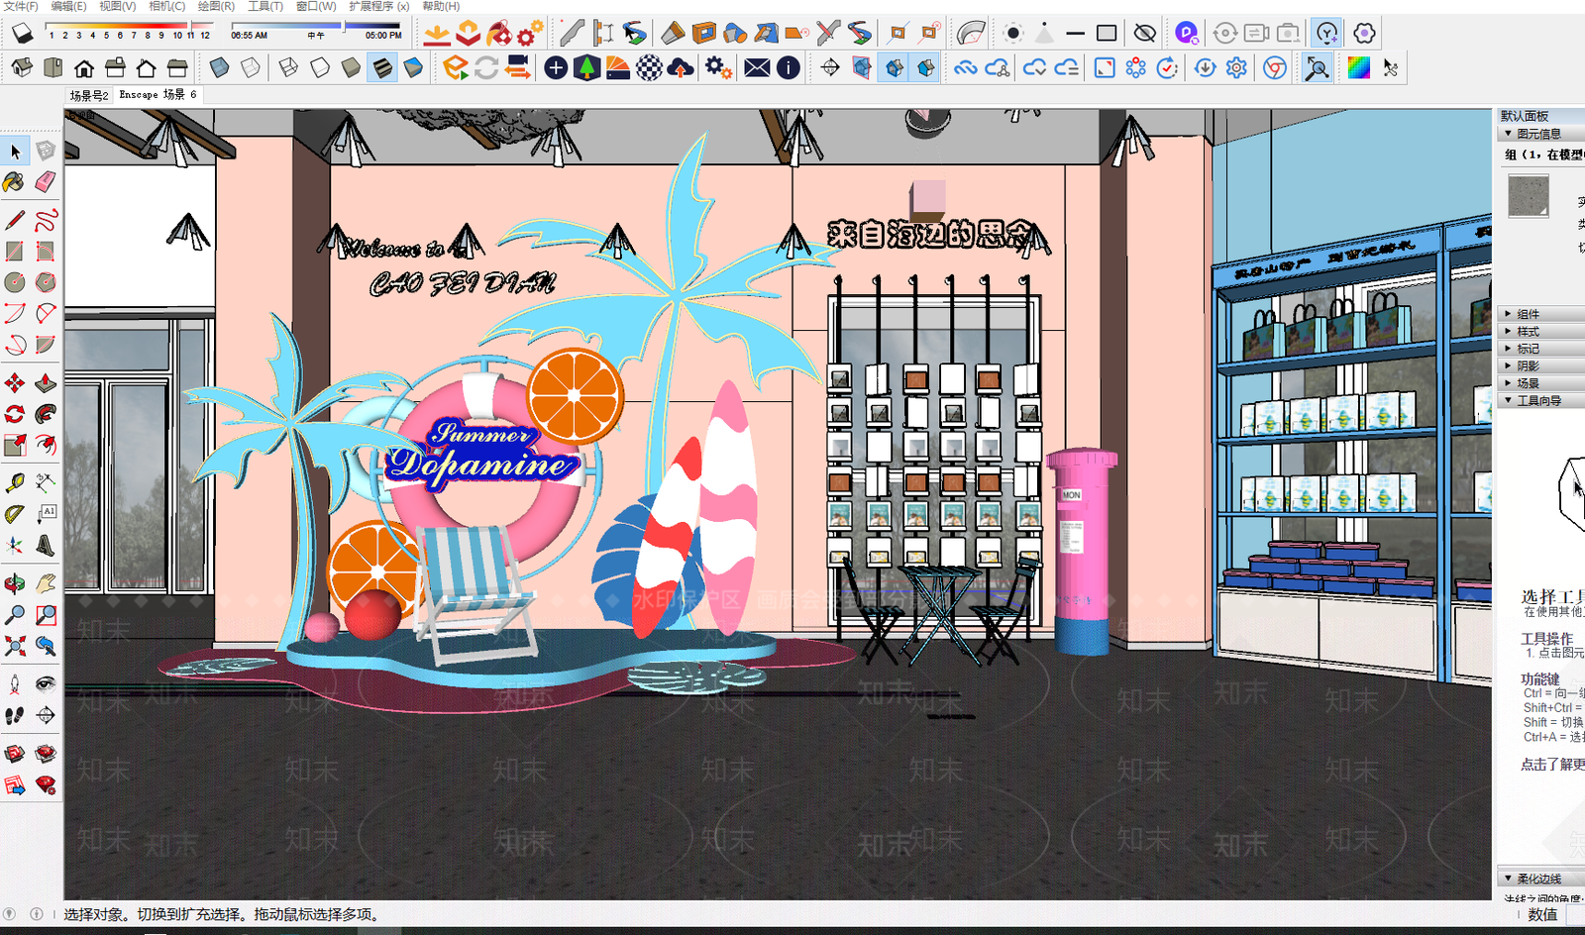Expand the 阴影 panel
This screenshot has width=1585, height=935.
click(1540, 366)
